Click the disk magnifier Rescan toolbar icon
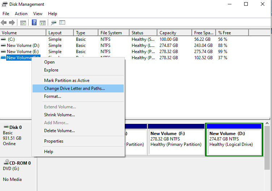 click(x=54, y=23)
